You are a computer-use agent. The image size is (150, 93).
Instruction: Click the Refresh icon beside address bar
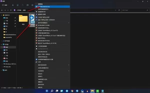[x=119, y=10]
